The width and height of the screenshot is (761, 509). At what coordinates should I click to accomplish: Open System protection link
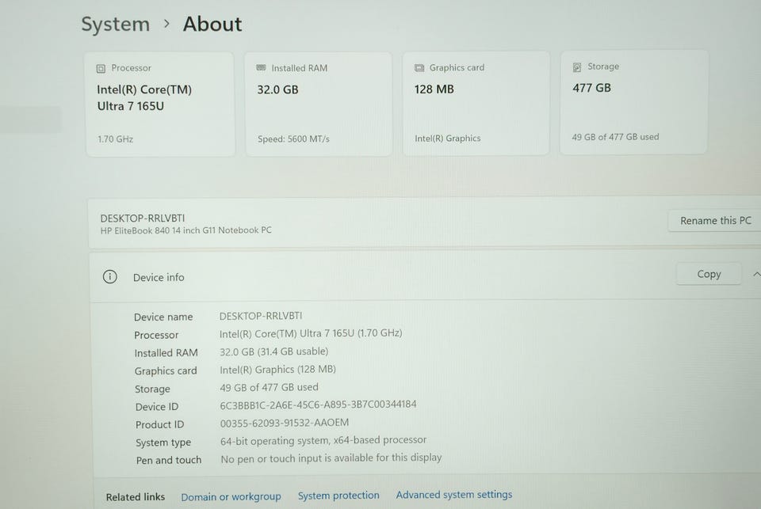point(338,496)
